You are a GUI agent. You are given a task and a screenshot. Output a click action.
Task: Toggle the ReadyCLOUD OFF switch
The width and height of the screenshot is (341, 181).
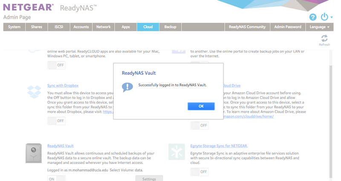coord(57,65)
